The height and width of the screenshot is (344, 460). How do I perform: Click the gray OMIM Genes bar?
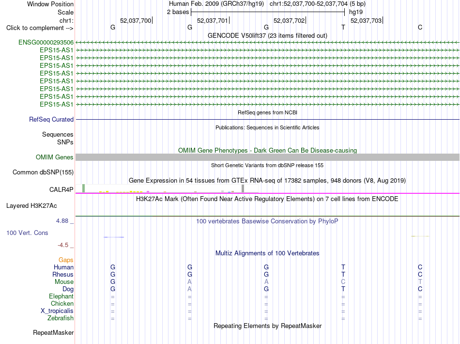point(267,157)
